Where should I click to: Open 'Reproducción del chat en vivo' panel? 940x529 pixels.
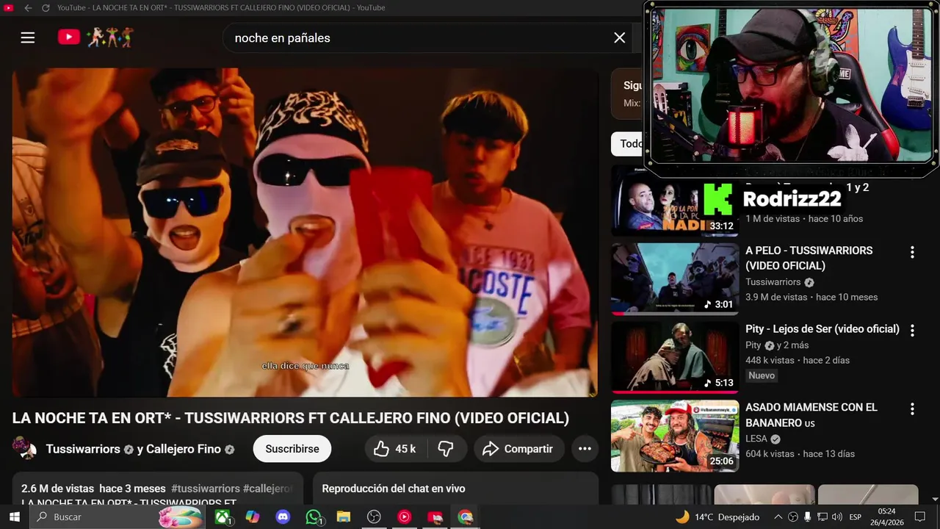[455, 489]
